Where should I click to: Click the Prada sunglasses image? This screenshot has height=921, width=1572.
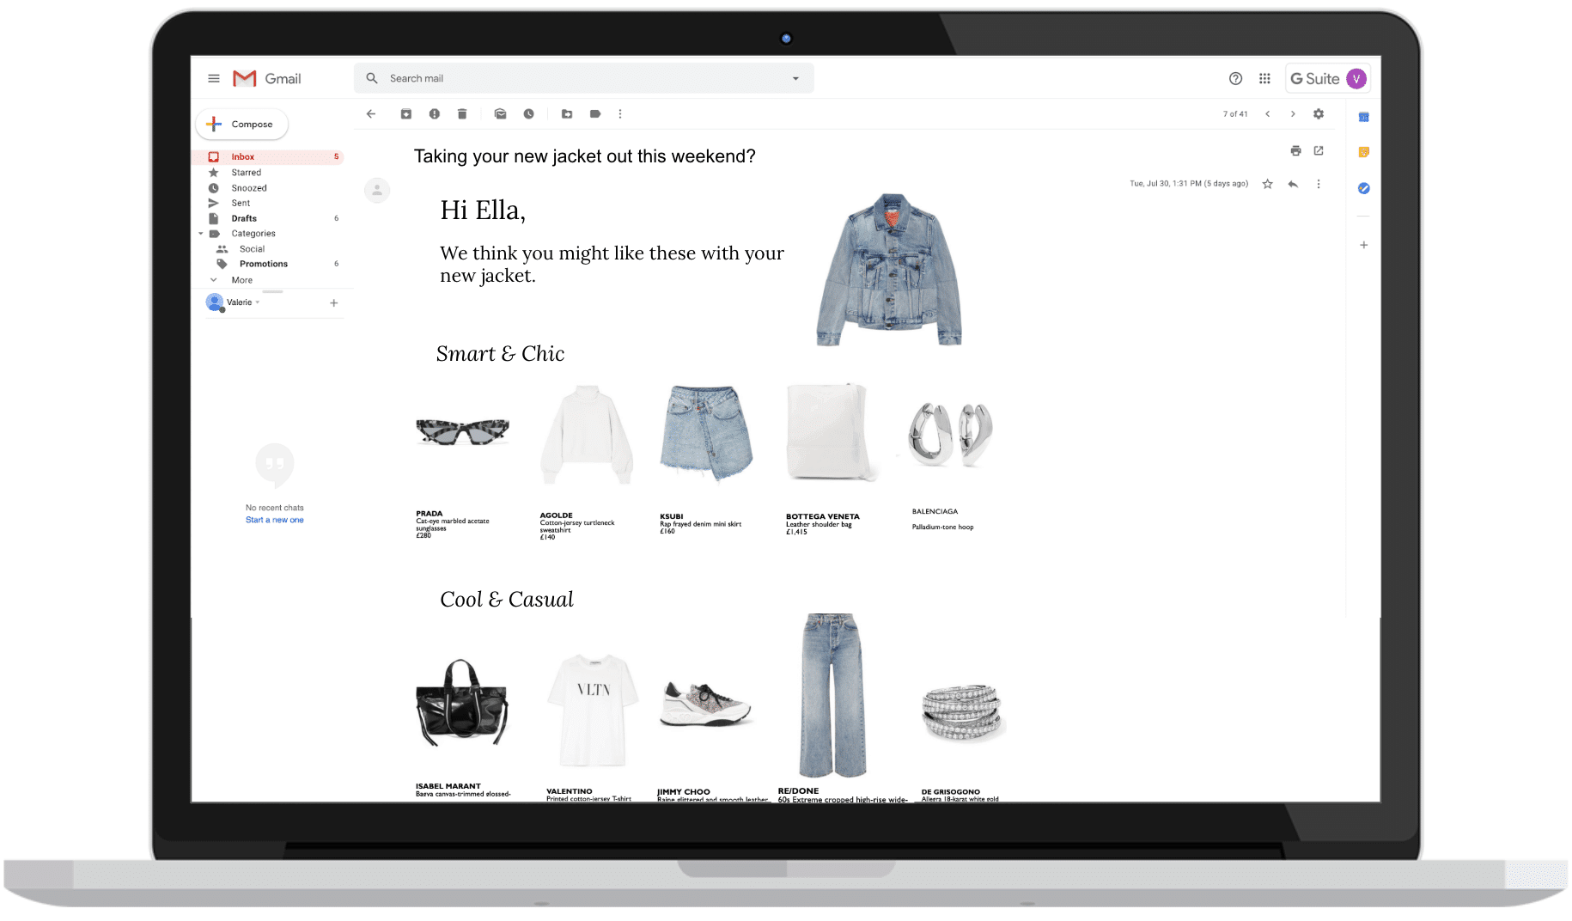pyautogui.click(x=462, y=431)
